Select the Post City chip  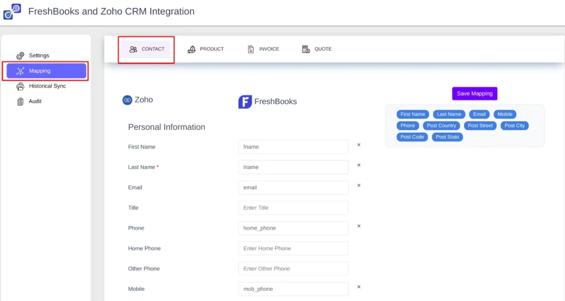pyautogui.click(x=515, y=126)
